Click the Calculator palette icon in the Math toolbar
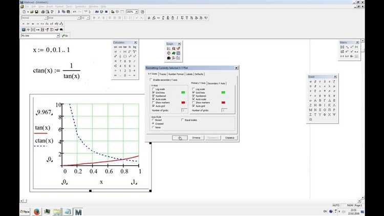Image resolution: width=384 pixels, height=216 pixels. pos(24,30)
